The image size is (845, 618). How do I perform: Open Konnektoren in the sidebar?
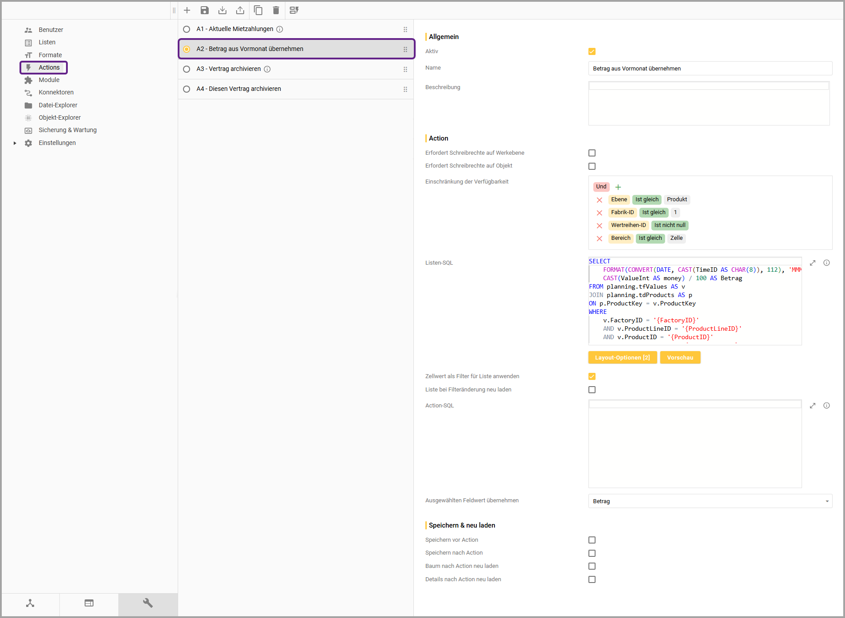pos(56,92)
